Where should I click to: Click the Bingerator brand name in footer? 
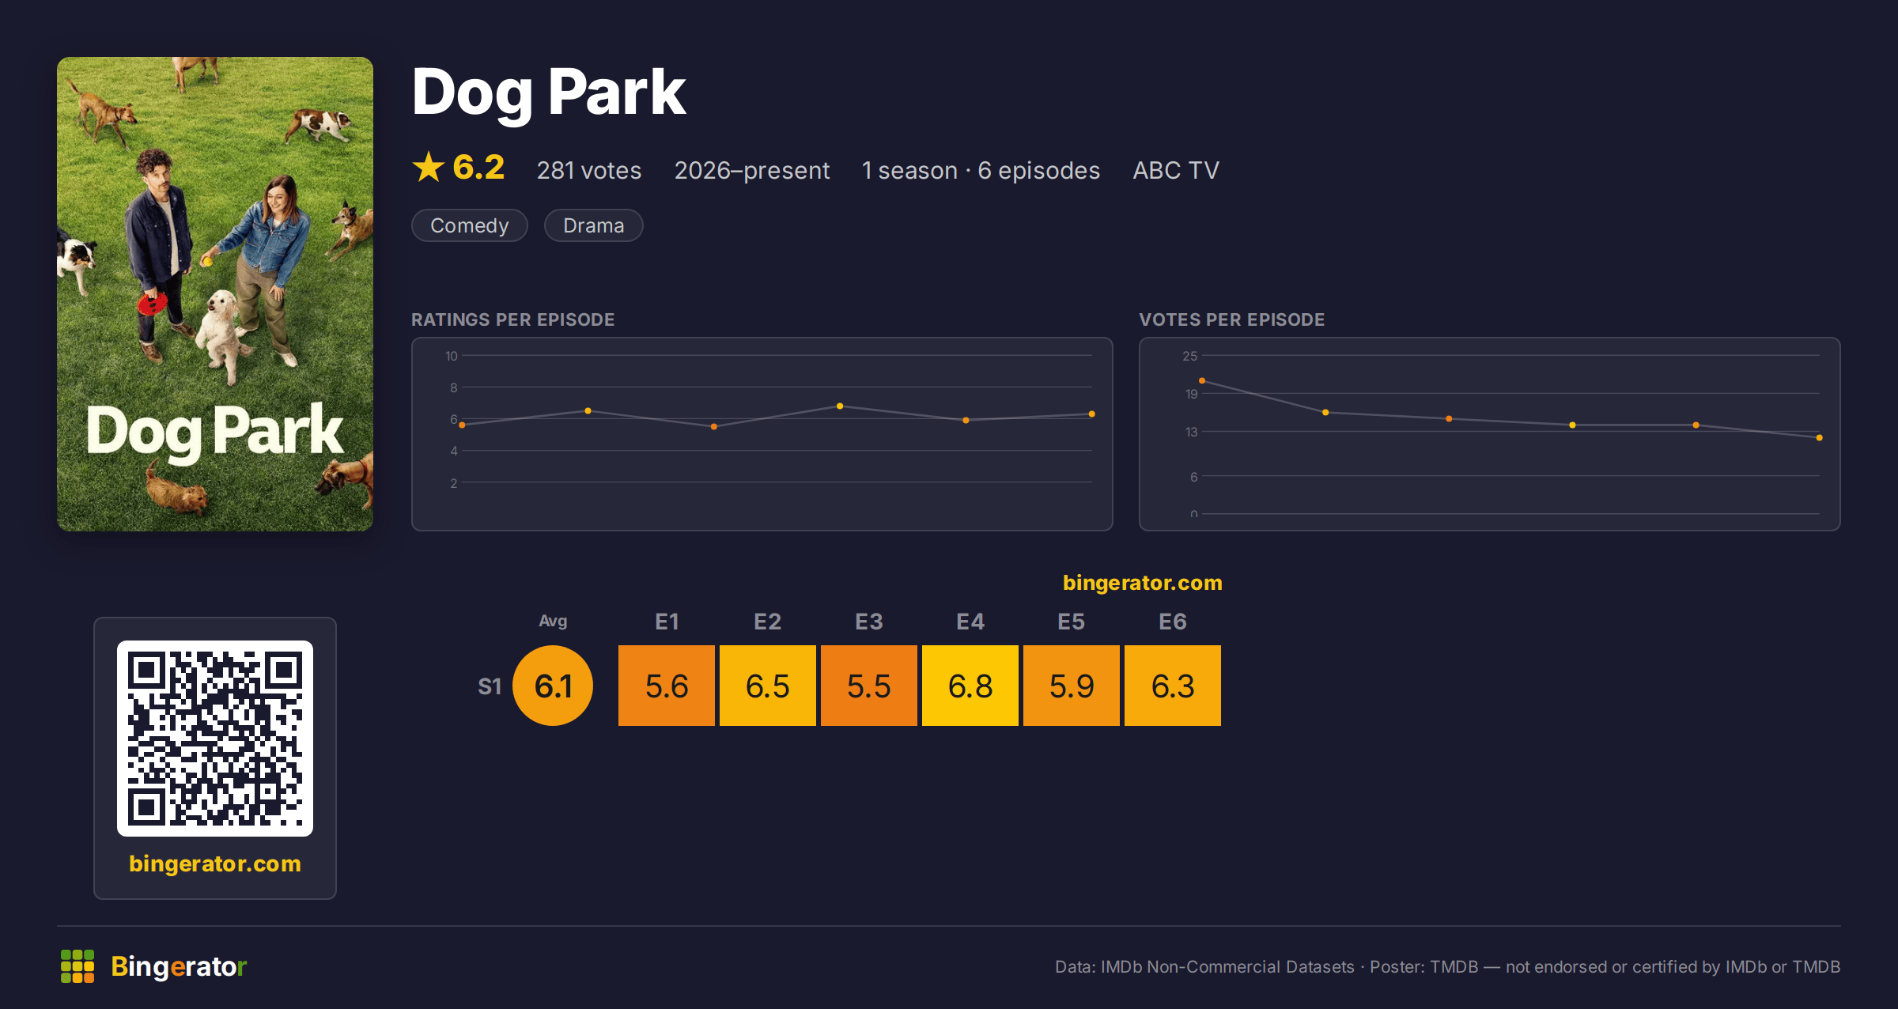(180, 966)
